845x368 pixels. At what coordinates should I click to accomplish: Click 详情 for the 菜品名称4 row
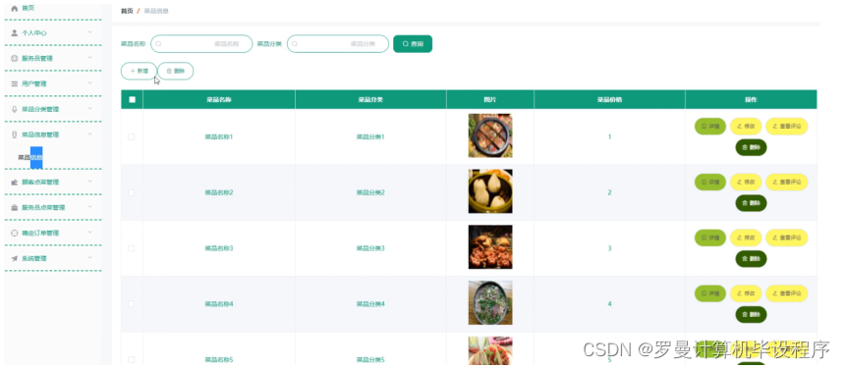point(710,293)
